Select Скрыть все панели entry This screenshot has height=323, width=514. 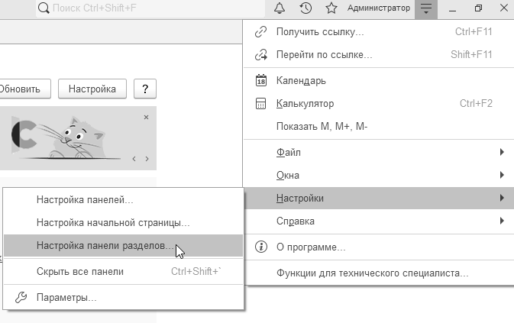[80, 271]
